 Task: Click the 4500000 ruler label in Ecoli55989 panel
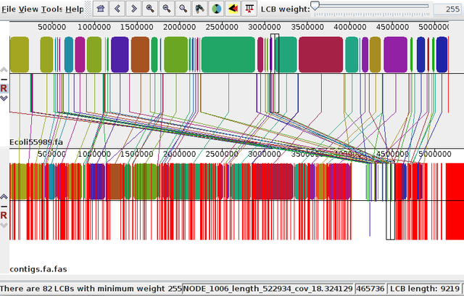click(392, 27)
